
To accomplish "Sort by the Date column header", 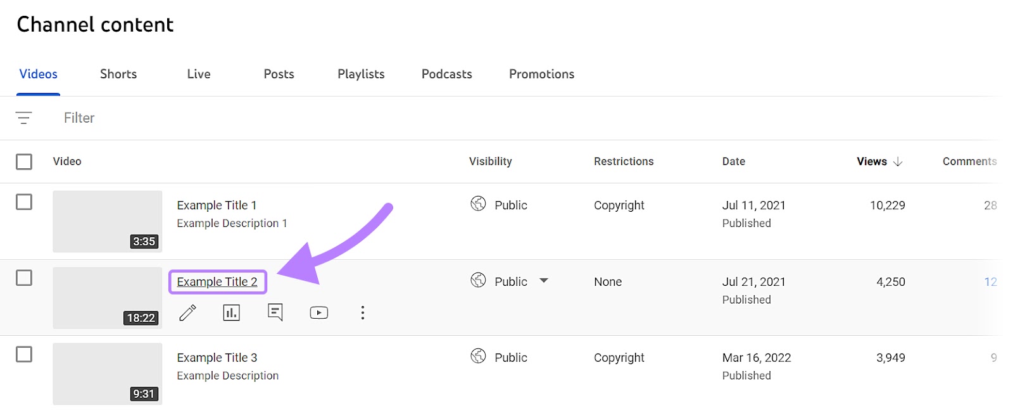I will (733, 162).
